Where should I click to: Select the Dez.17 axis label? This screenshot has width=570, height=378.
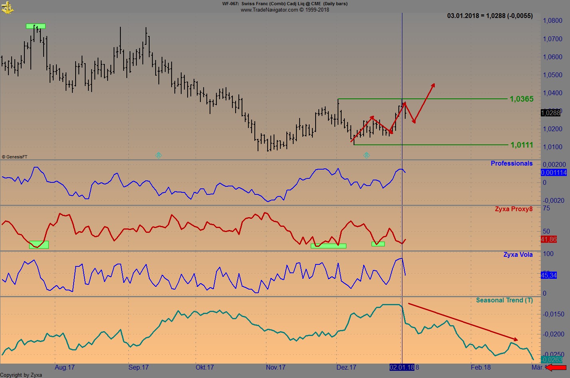coord(345,367)
